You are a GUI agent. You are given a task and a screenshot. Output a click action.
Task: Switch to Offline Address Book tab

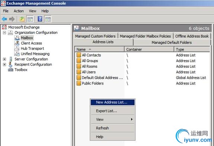(192, 36)
